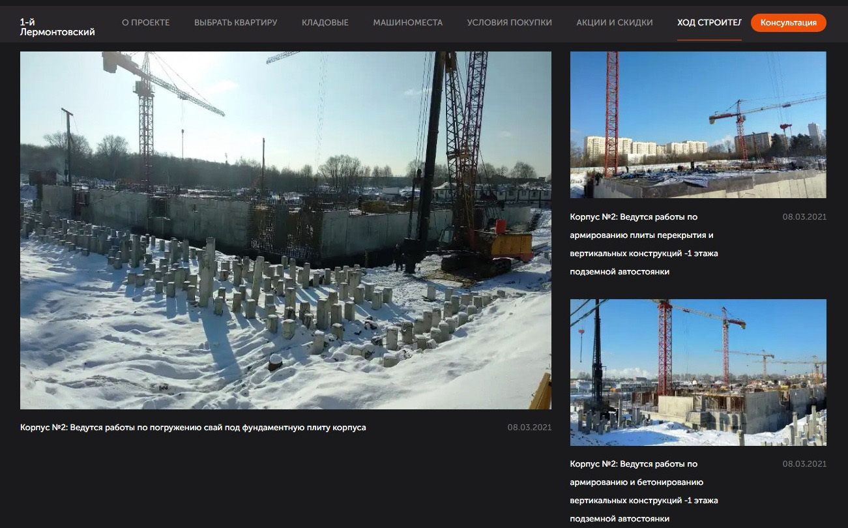Click date 08.03.2021 beside плиты перекрытия caption
Viewport: 848px width, 528px height.
tap(804, 216)
